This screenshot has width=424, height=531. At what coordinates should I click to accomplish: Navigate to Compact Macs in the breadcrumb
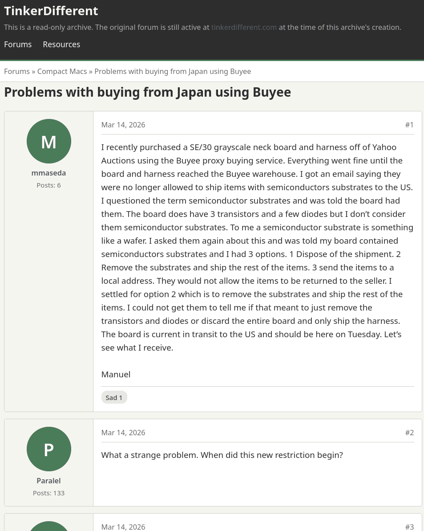[x=62, y=71]
